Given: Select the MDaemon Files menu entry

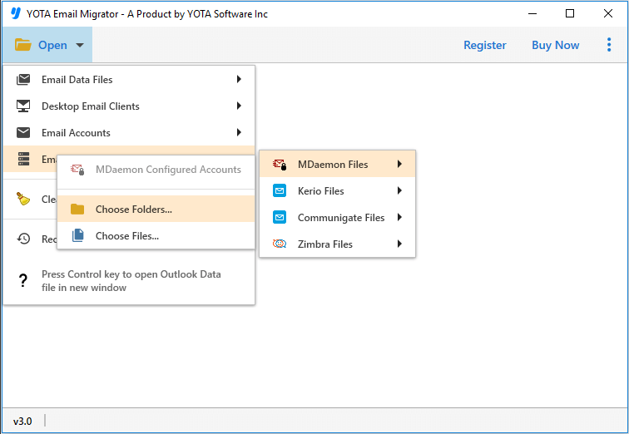Looking at the screenshot, I should pyautogui.click(x=337, y=164).
